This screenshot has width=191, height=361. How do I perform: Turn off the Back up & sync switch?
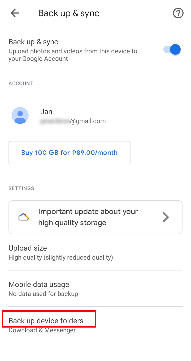pyautogui.click(x=172, y=50)
